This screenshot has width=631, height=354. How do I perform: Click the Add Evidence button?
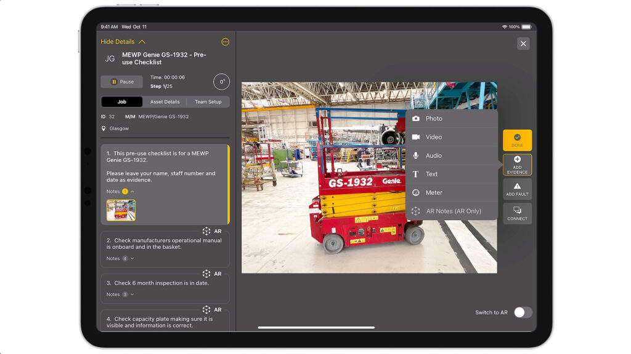tap(517, 165)
